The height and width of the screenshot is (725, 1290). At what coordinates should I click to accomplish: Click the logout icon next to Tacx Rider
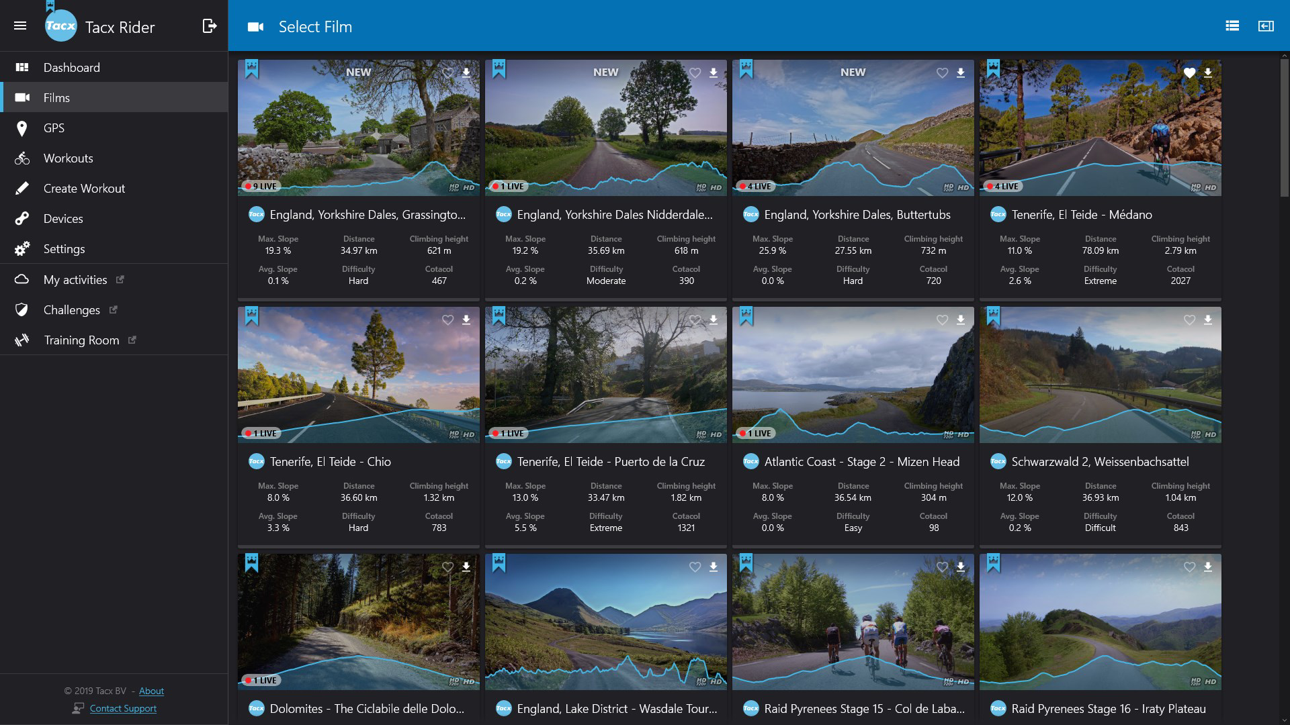pyautogui.click(x=210, y=26)
